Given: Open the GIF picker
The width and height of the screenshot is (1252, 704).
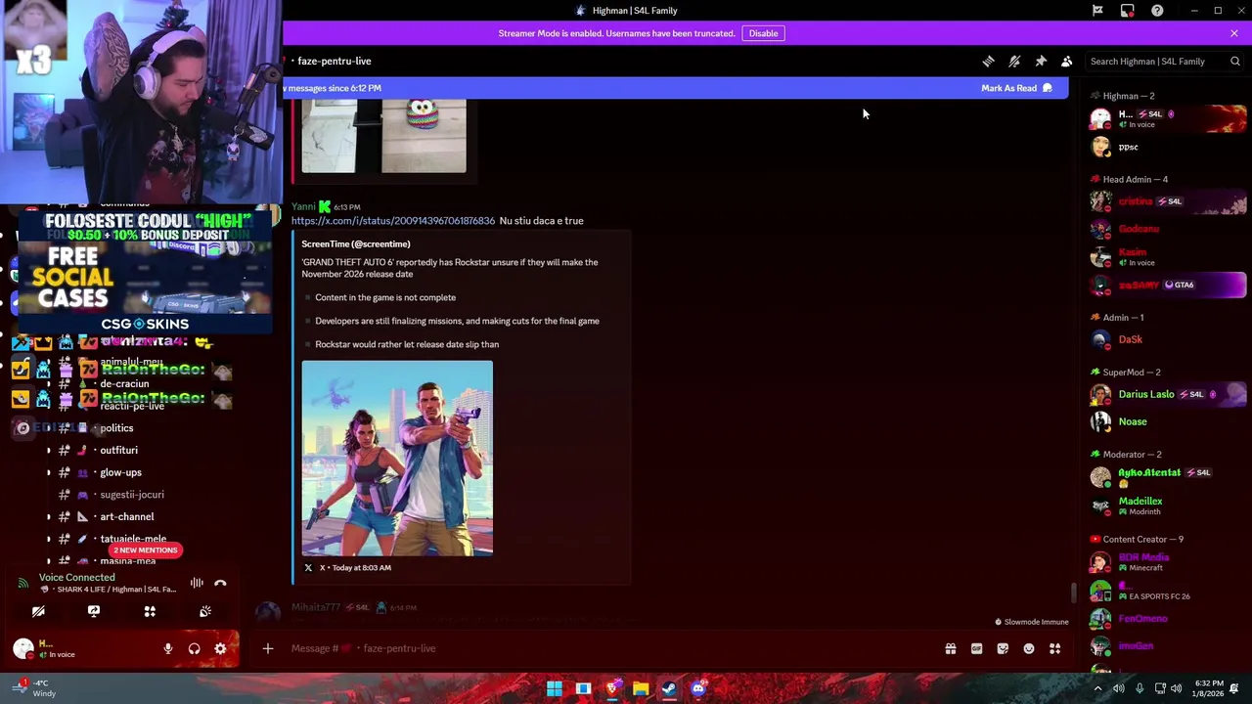Looking at the screenshot, I should point(976,648).
